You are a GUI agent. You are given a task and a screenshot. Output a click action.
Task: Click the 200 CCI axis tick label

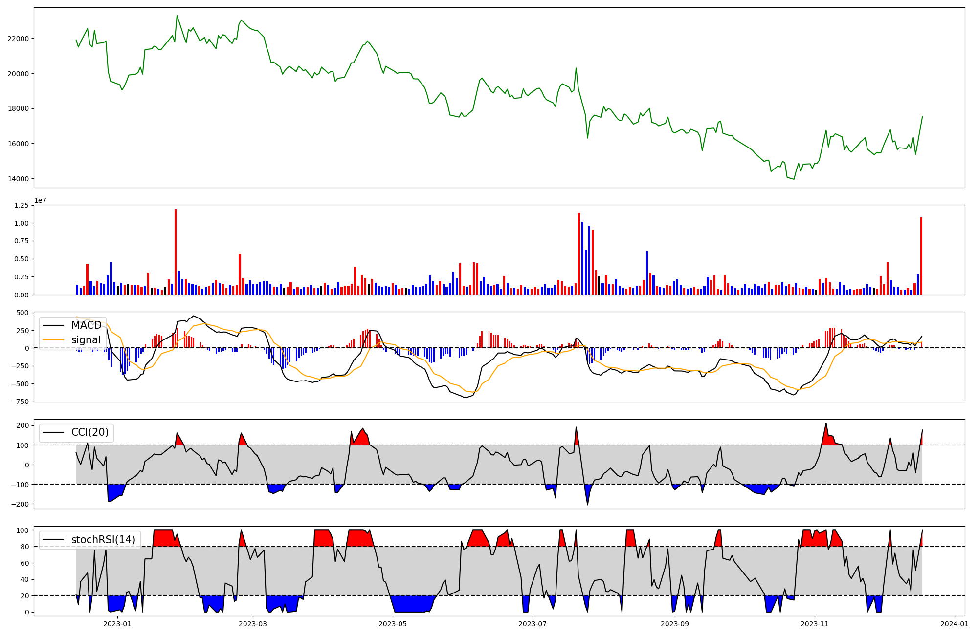[23, 425]
